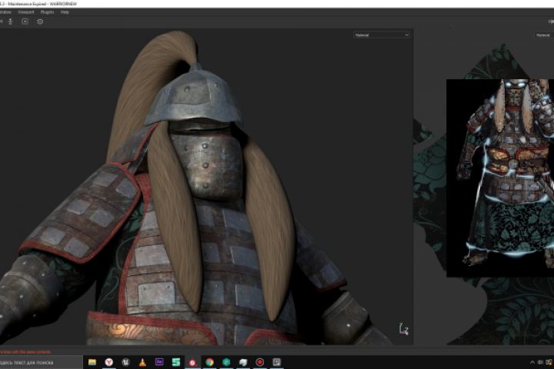554x369 pixels.
Task: Click the armor reference image in 2D view
Action: 500,177
